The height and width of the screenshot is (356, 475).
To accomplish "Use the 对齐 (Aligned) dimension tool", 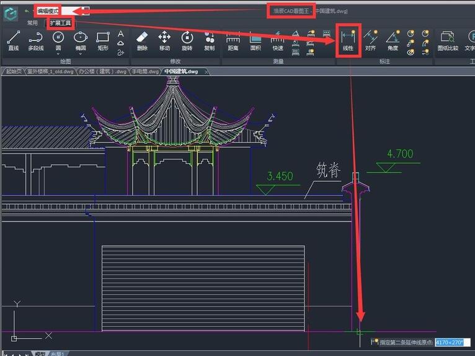I will tap(370, 40).
